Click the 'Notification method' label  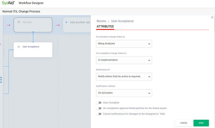(x=105, y=86)
